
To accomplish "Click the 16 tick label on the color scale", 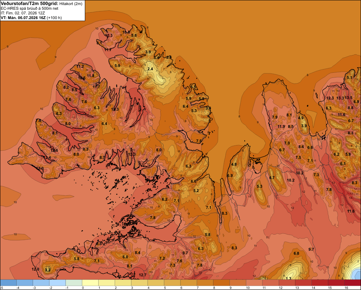I will coord(346,288).
